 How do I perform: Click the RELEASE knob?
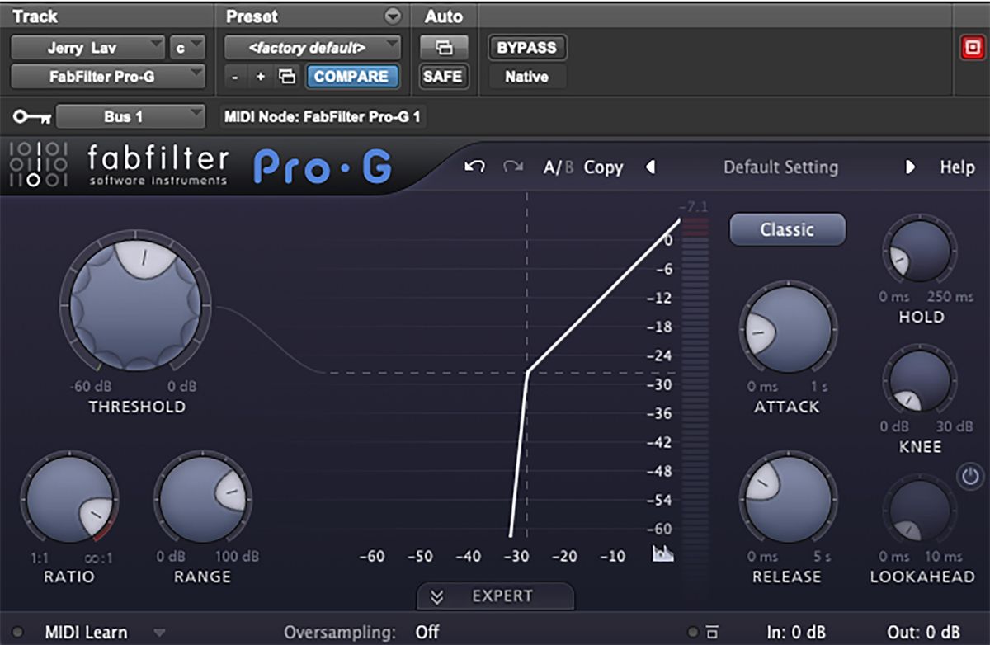[x=788, y=501]
